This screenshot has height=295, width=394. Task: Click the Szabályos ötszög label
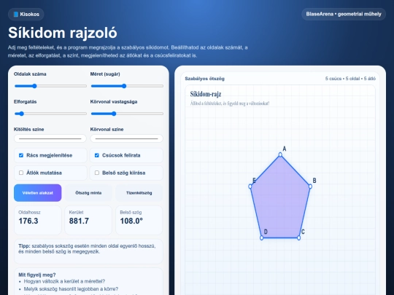[x=204, y=79]
